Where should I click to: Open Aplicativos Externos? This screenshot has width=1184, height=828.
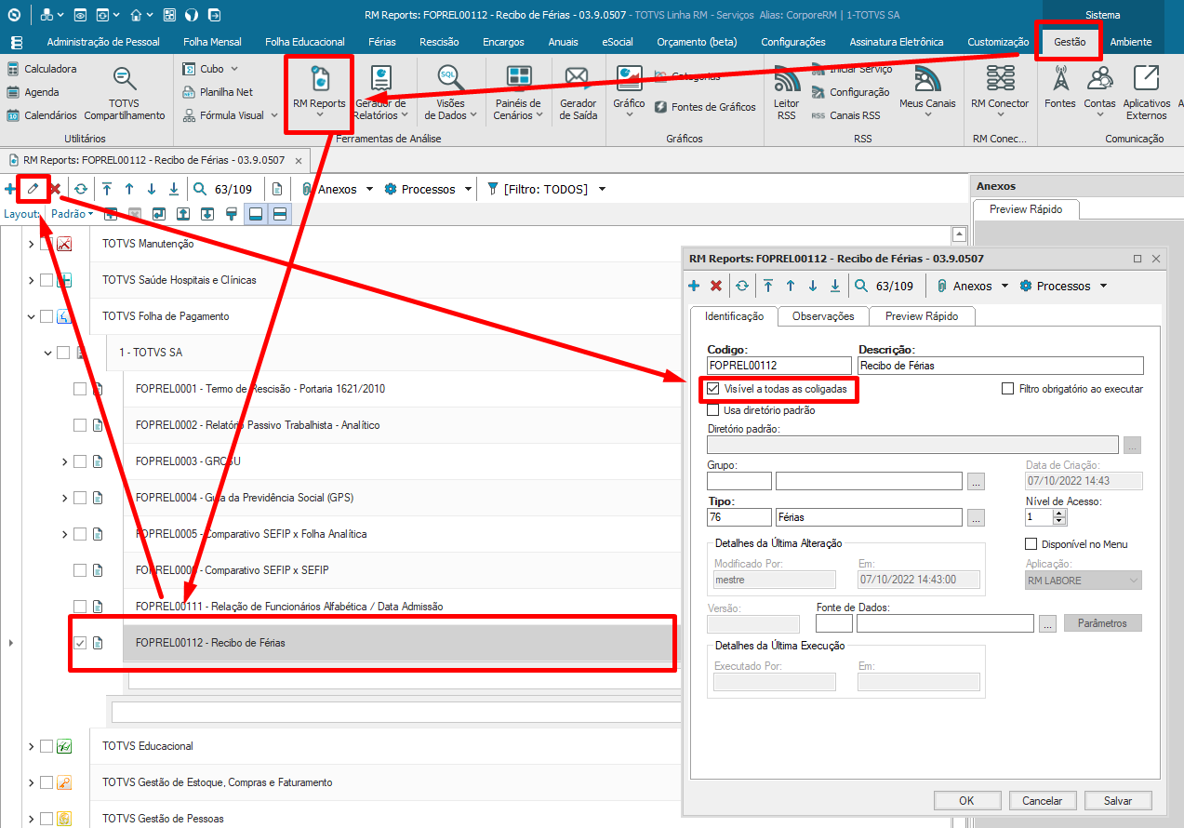click(x=1147, y=93)
